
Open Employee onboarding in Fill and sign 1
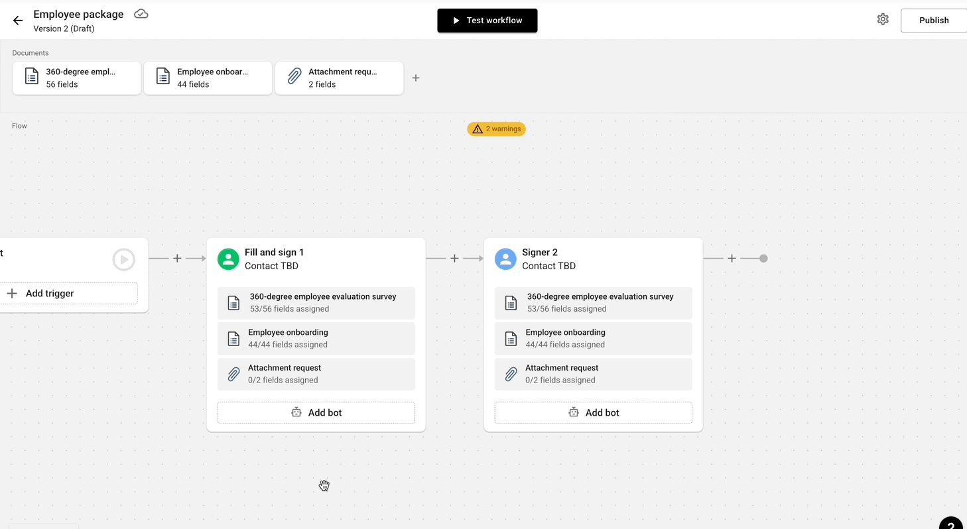click(316, 339)
